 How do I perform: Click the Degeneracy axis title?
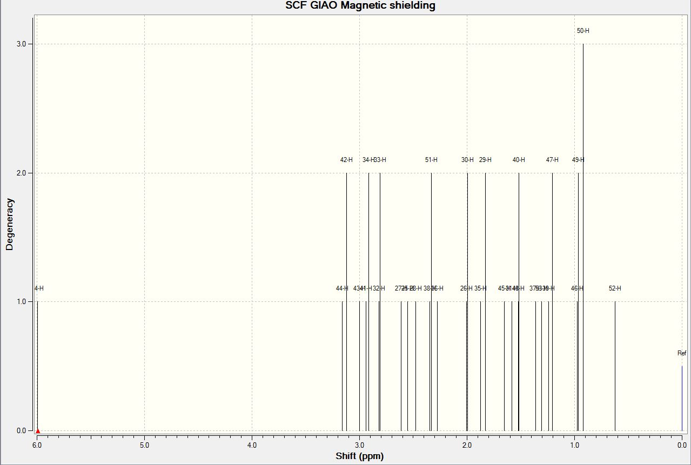coord(10,224)
